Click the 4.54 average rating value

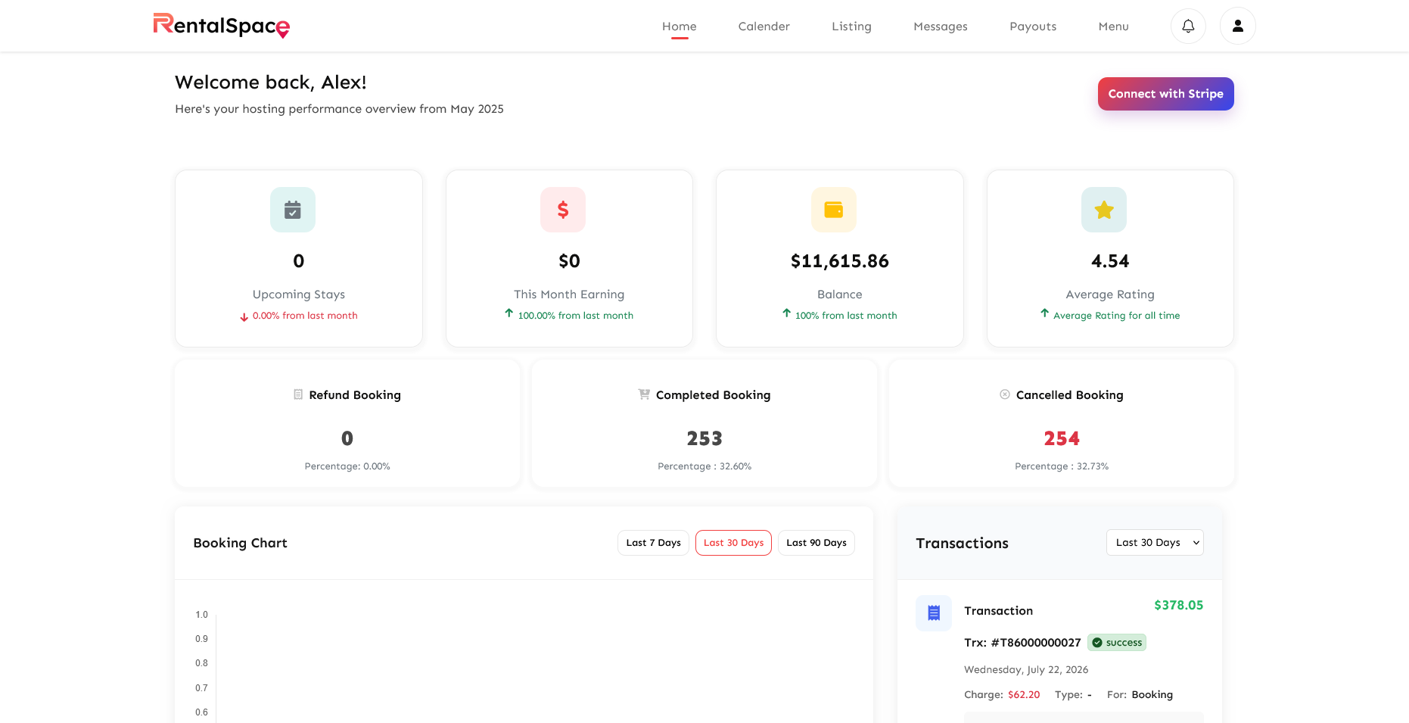[x=1110, y=261]
